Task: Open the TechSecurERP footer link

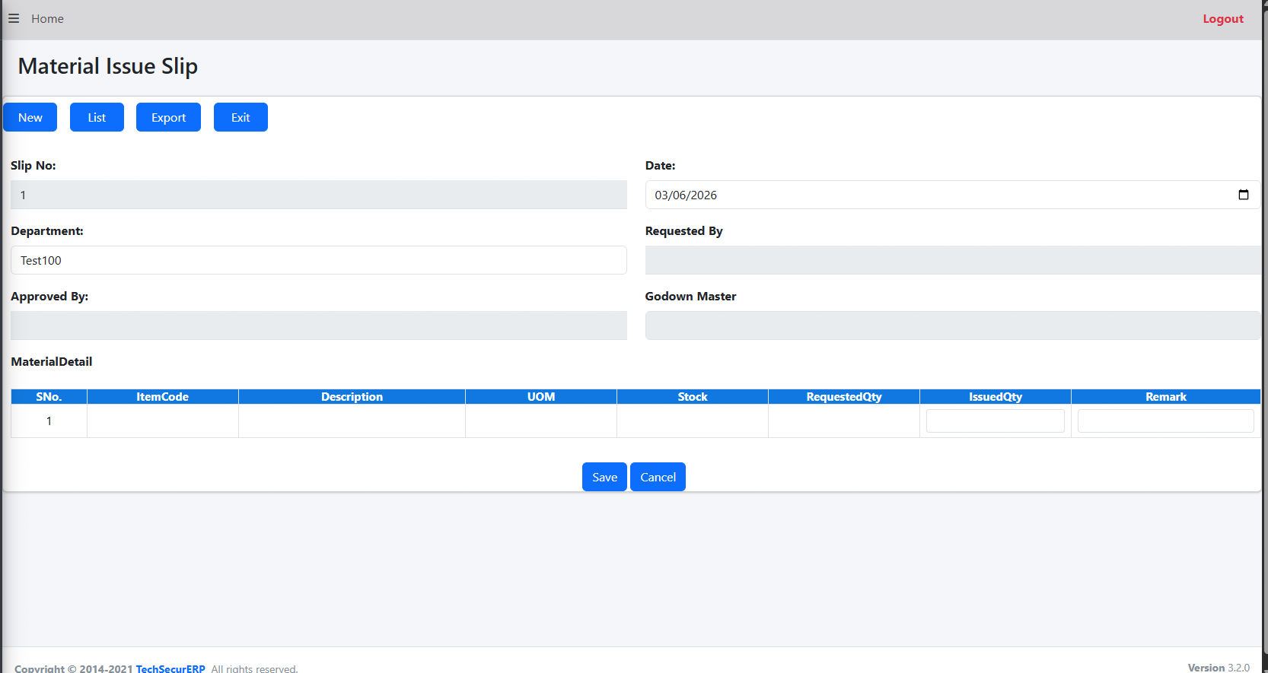Action: [170, 668]
